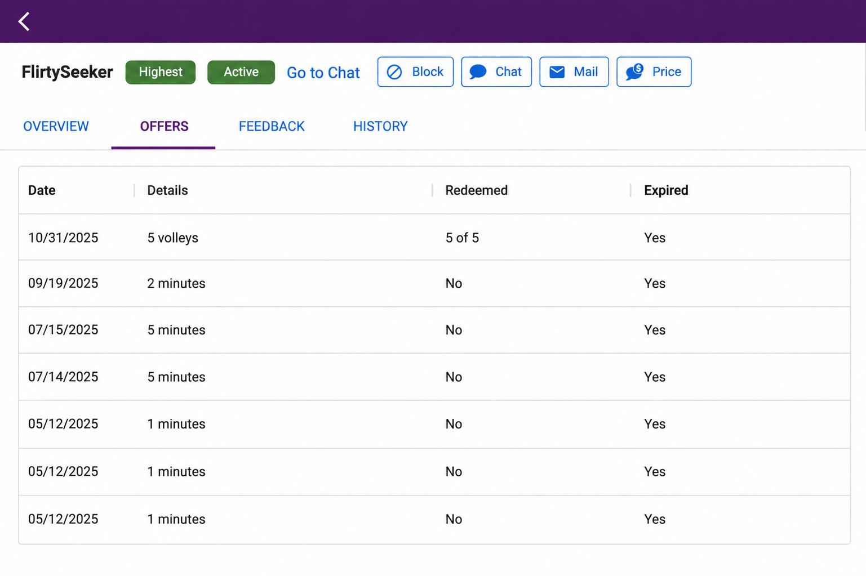Click the Highest badge
866x576 pixels.
coord(161,72)
